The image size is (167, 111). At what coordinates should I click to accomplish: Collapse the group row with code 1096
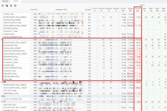[x=2, y=82]
